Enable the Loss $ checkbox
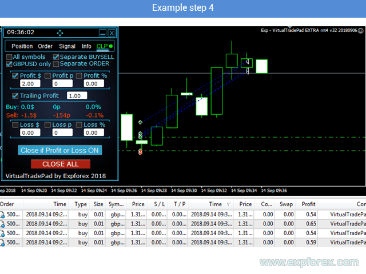Screen dimensions: 366x274 [x=15, y=125]
